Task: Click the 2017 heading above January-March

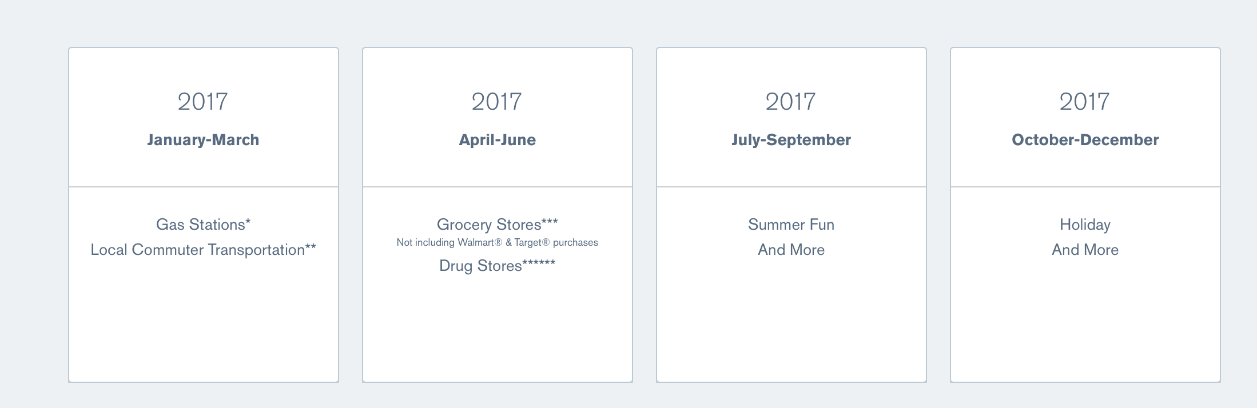Action: pos(203,102)
